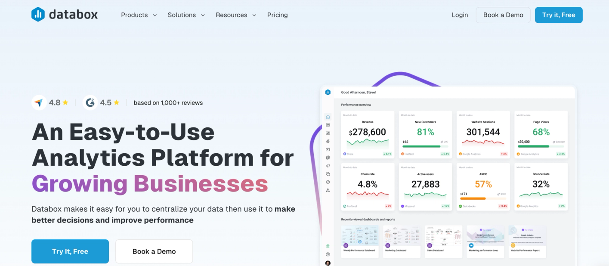Click the magnifier icon in the dashboard sidebar
The image size is (609, 266).
point(328,174)
